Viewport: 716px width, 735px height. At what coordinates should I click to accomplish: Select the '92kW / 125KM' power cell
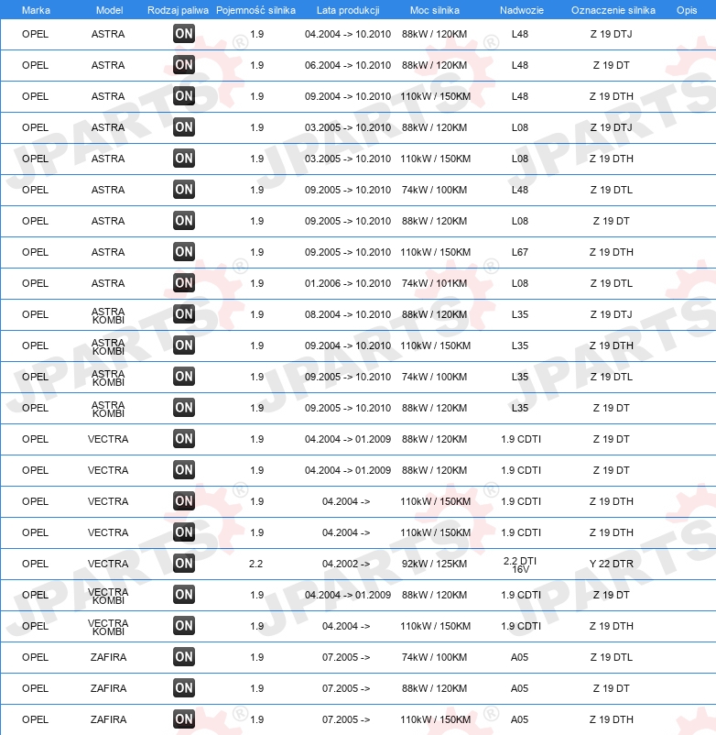(434, 564)
